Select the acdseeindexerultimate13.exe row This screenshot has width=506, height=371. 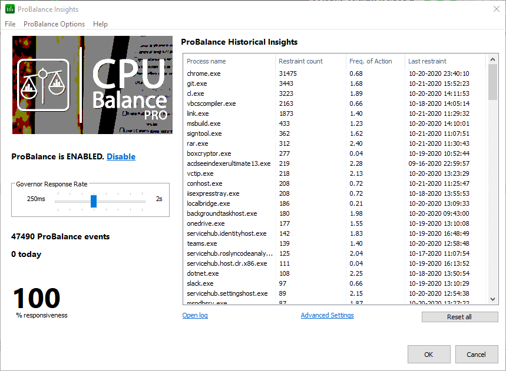click(x=336, y=163)
